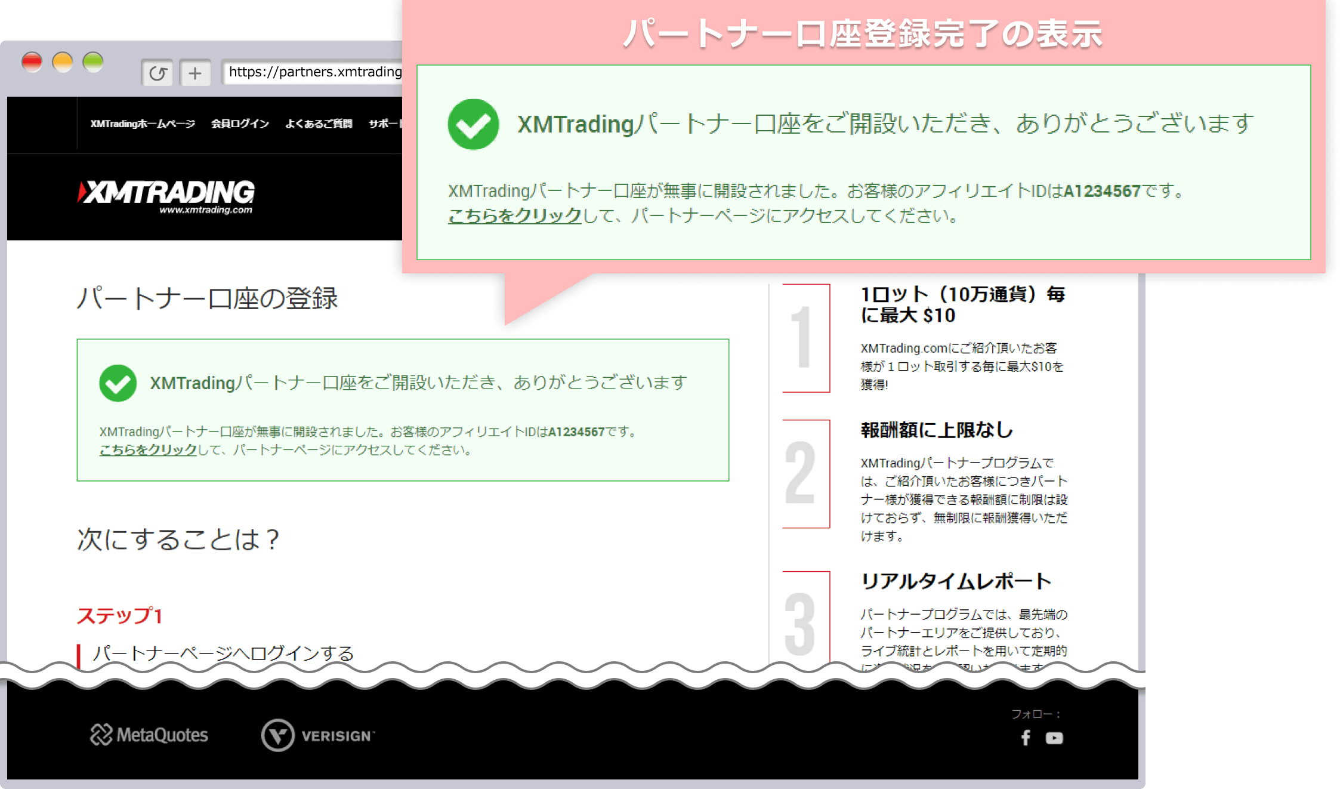Click ステップ1 red heading

pyautogui.click(x=119, y=615)
